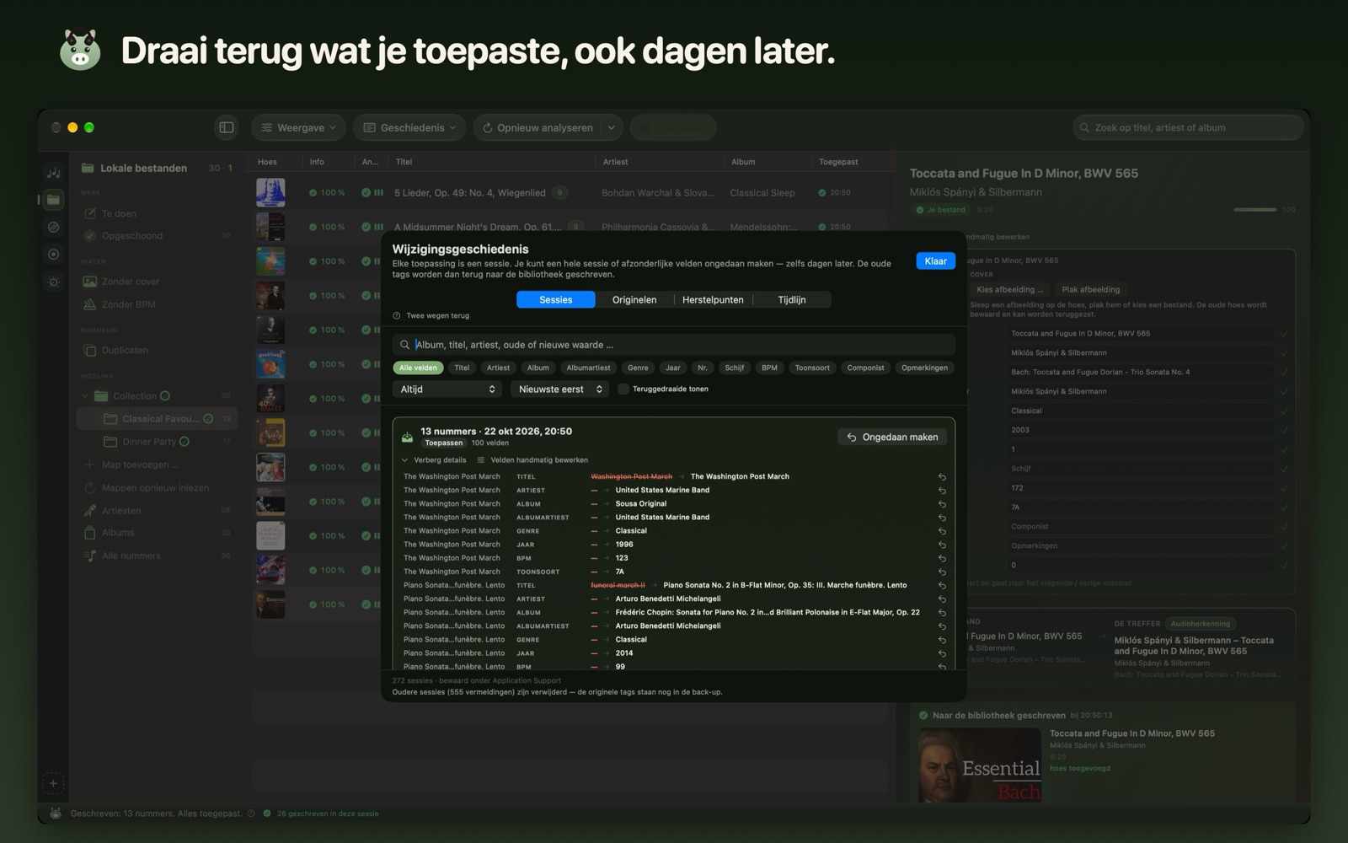Switch to the Herstelpunten tab
This screenshot has height=843, width=1348.
pyautogui.click(x=713, y=300)
